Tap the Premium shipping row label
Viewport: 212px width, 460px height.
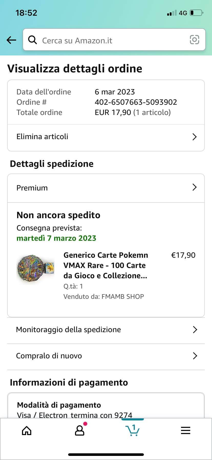[x=32, y=188]
